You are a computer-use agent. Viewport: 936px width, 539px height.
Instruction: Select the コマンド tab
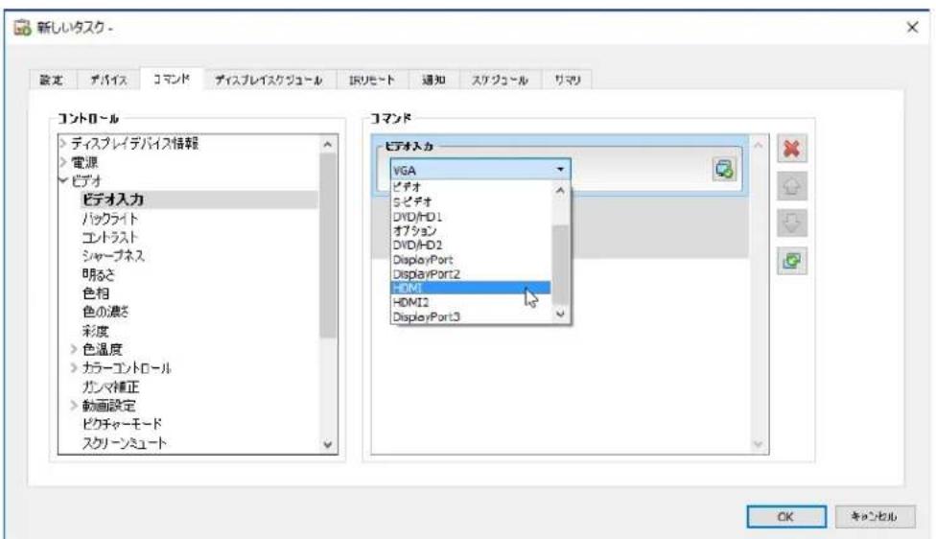pos(172,79)
